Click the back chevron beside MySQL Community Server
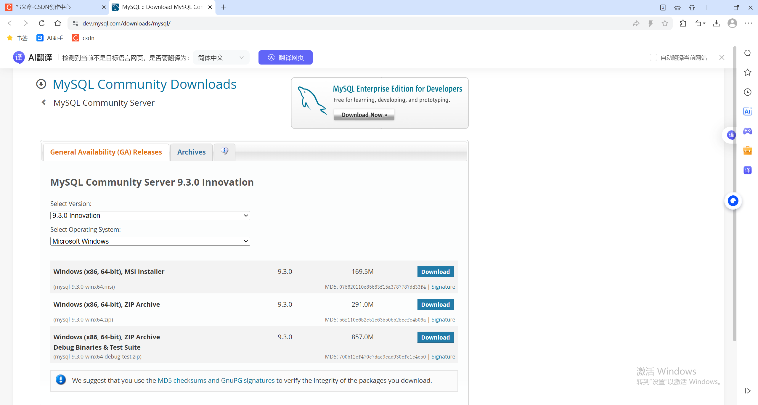This screenshot has width=758, height=405. point(44,102)
